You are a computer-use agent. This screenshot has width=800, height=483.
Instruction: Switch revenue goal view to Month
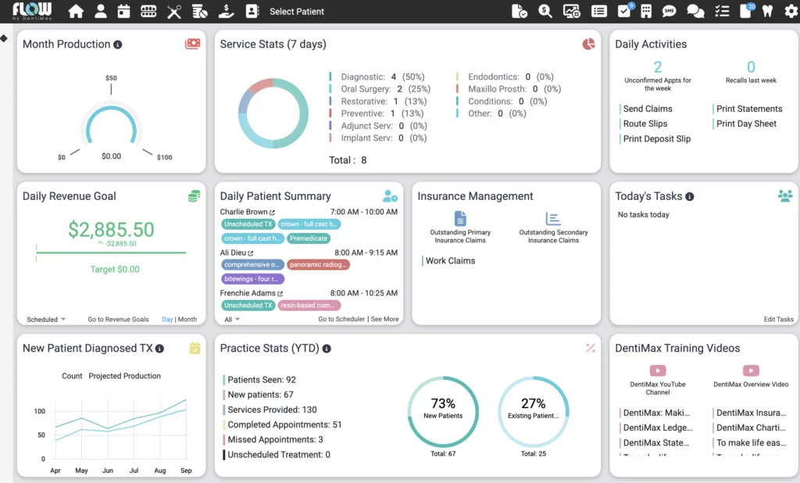click(x=187, y=320)
